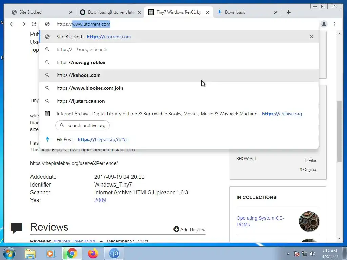The image size is (347, 260).
Task: Close the Tiny7 Windows Rev01 tab
Action: click(208, 12)
